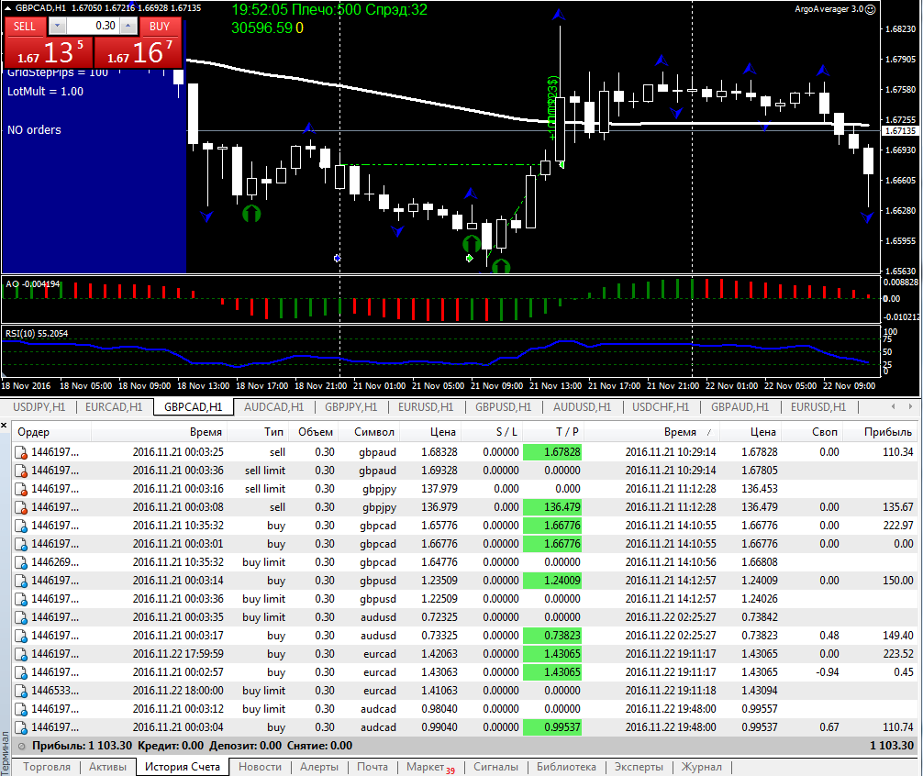Switch to the GBPUSD,H1 chart tab
923x776 pixels.
504,407
